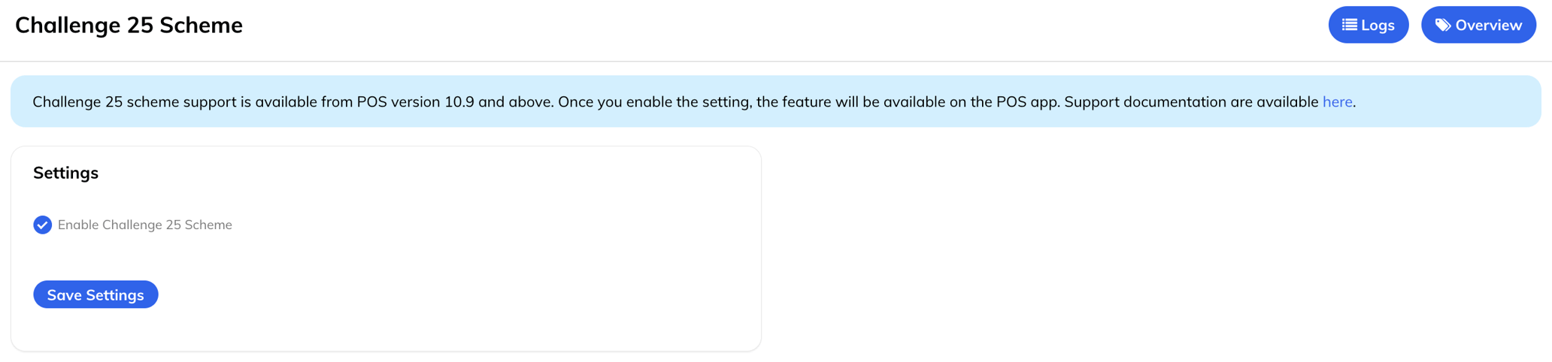Click 'Challenge 25 scheme support' banner text
This screenshot has height=362, width=1552.
(135, 101)
